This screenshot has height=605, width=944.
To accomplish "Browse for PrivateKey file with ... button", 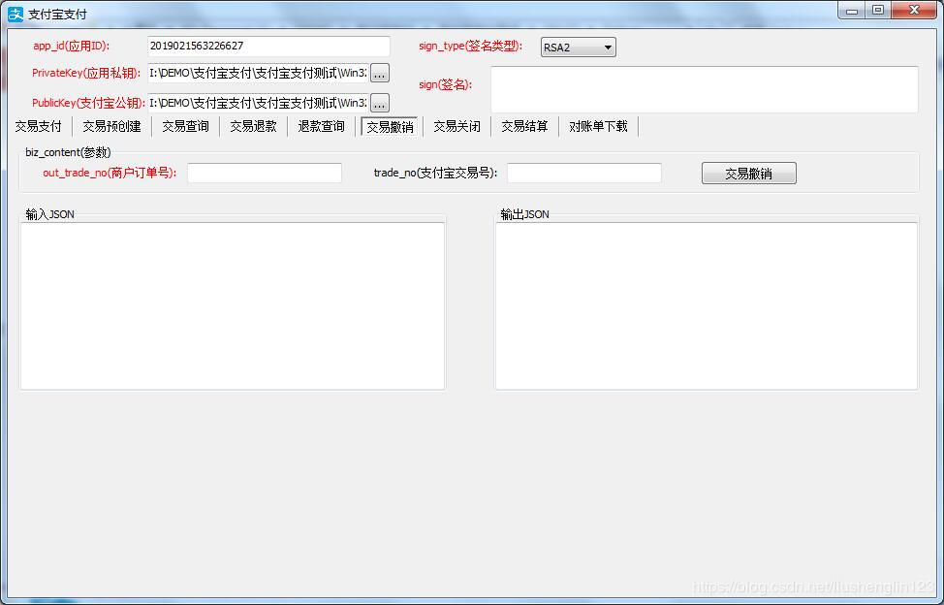I will pyautogui.click(x=379, y=74).
